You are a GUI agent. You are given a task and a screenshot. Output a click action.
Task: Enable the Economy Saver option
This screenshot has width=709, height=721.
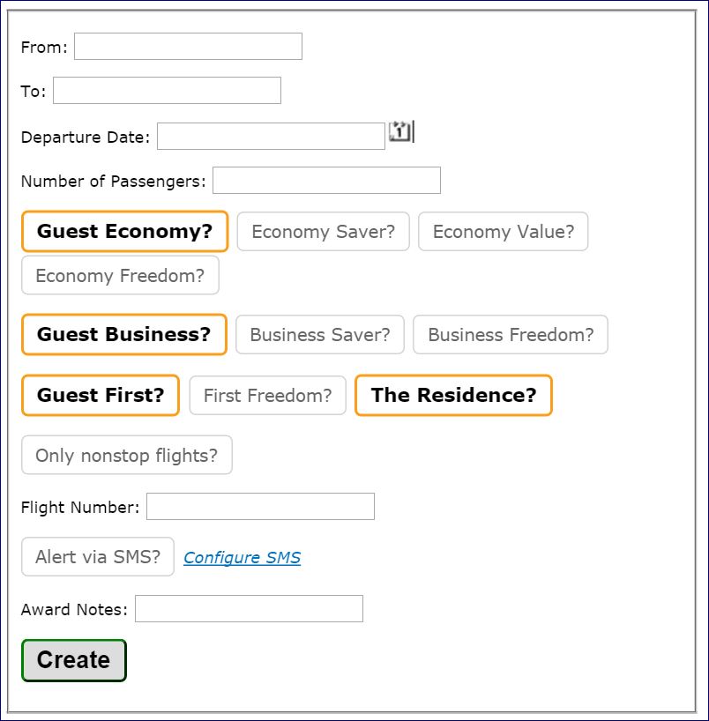click(x=323, y=232)
